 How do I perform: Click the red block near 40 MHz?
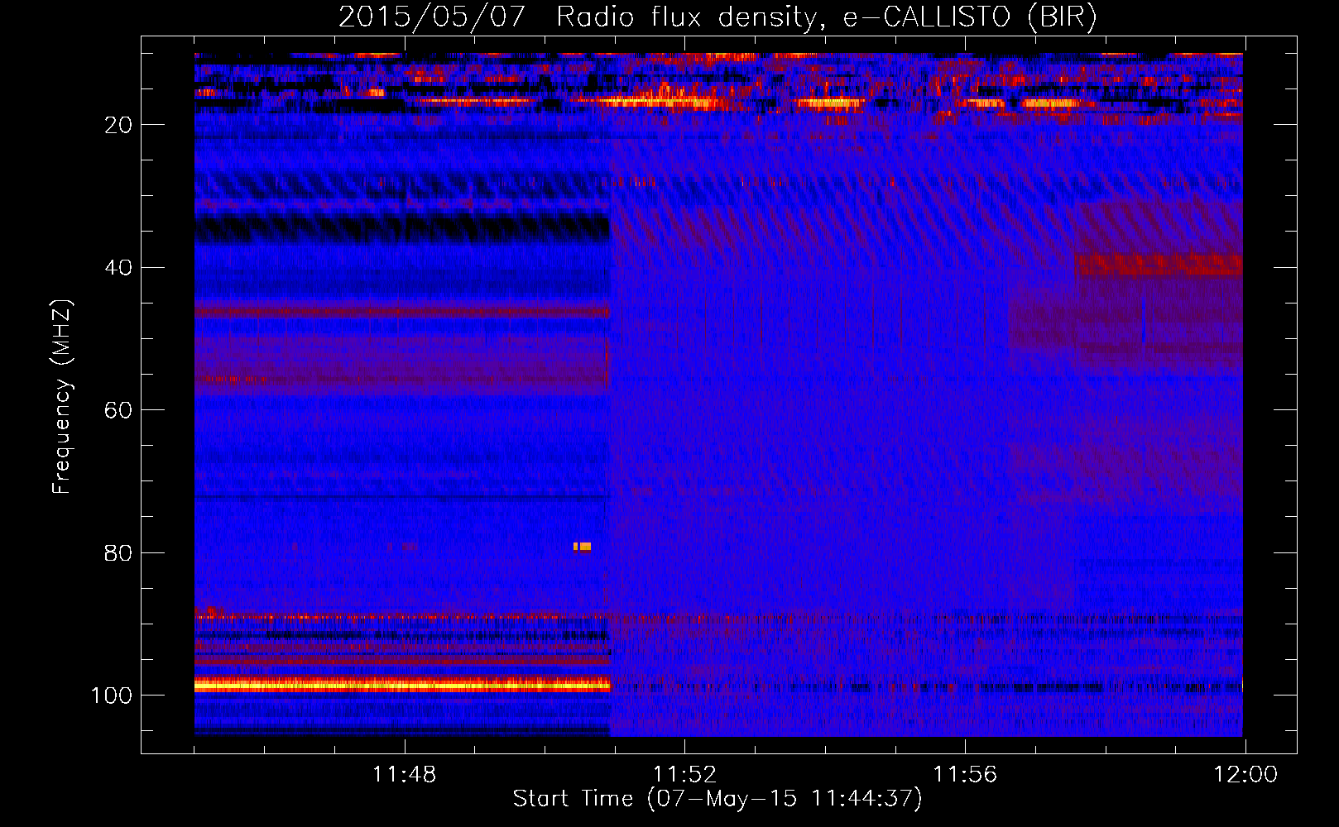(x=1159, y=265)
